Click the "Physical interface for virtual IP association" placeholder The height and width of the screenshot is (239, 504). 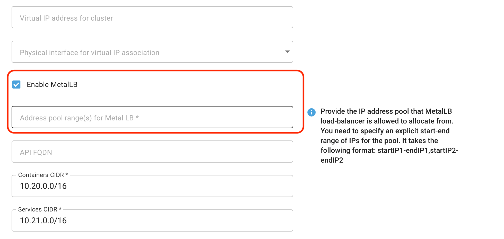tap(90, 52)
